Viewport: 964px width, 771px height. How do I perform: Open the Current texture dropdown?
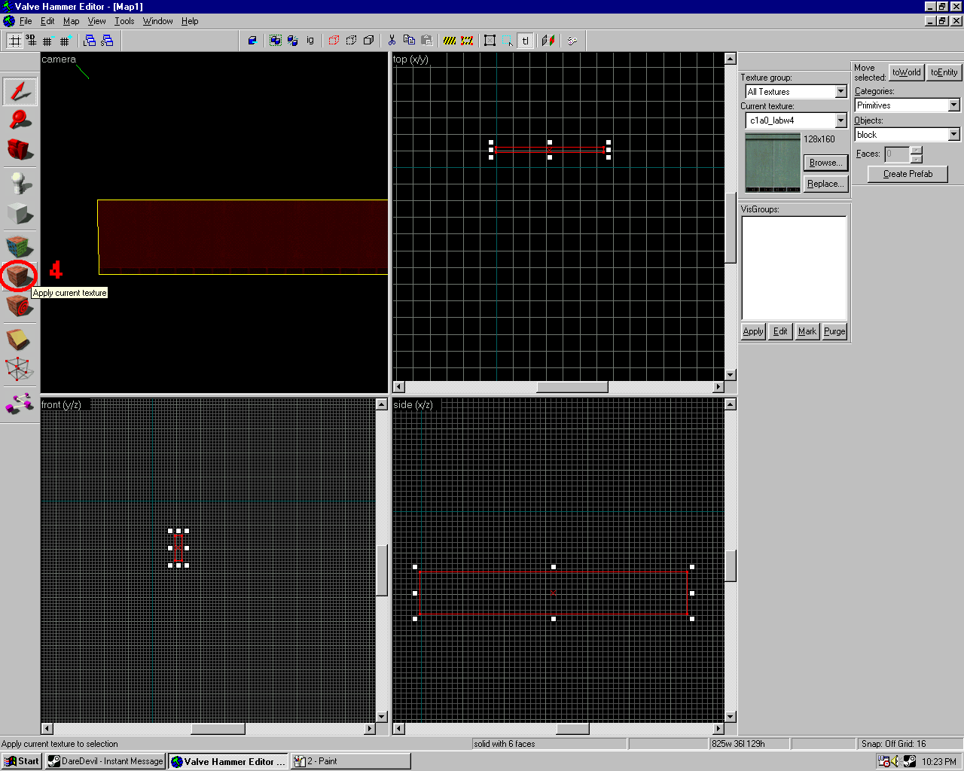(841, 120)
